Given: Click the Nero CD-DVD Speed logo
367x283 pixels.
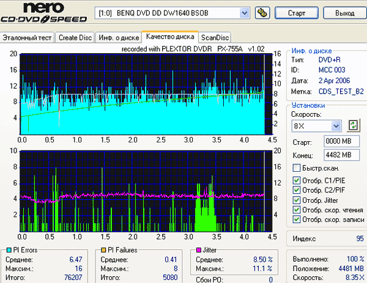Looking at the screenshot, I should [x=43, y=13].
